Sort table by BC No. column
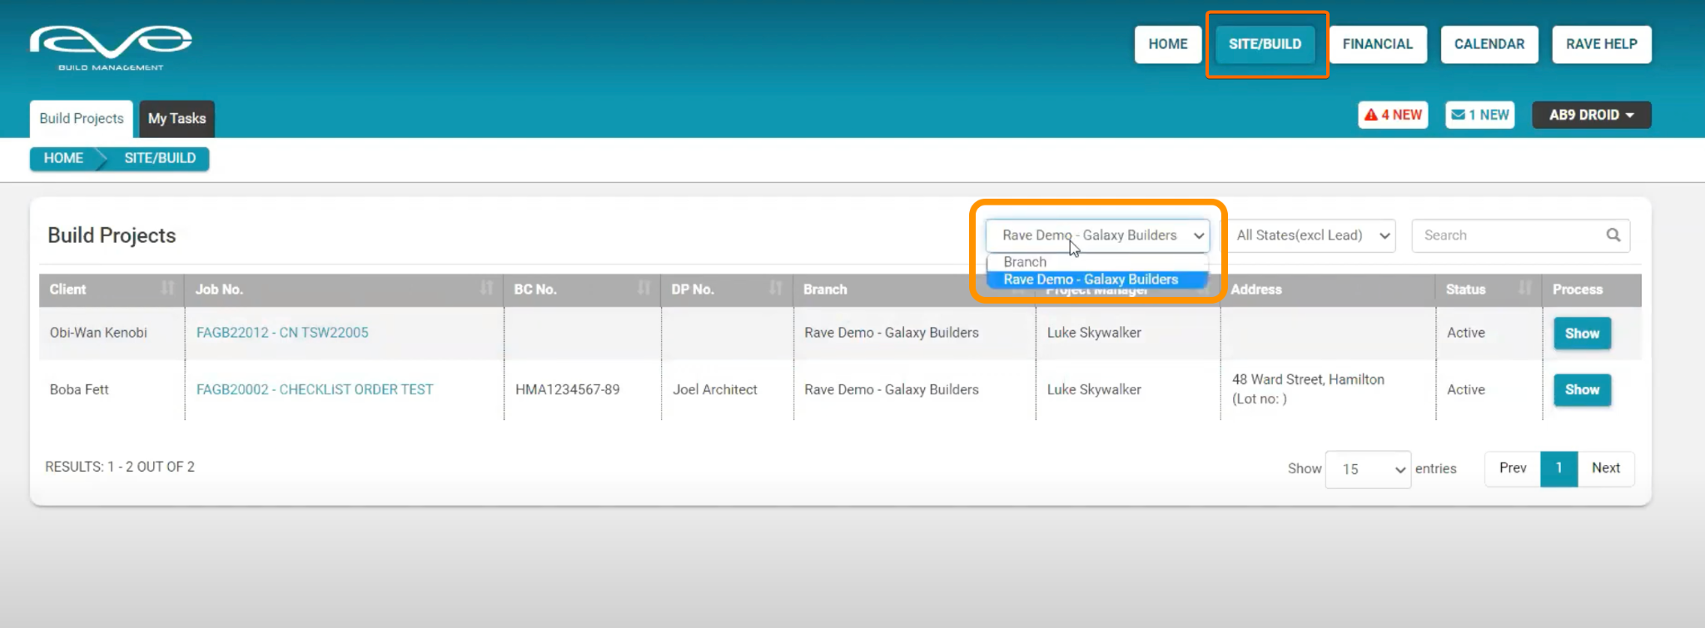The width and height of the screenshot is (1705, 628). [644, 289]
